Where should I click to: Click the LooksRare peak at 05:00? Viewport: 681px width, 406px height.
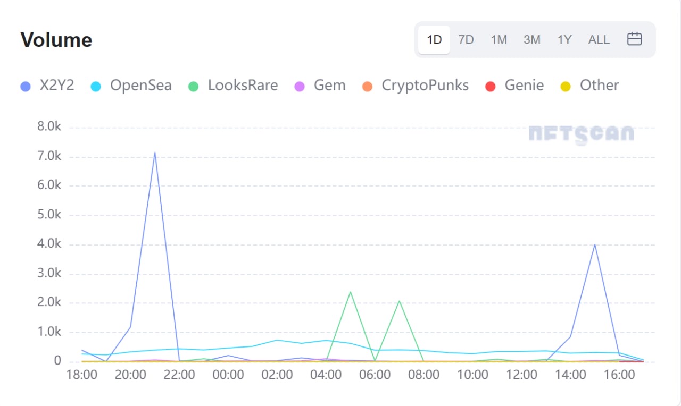coord(350,292)
